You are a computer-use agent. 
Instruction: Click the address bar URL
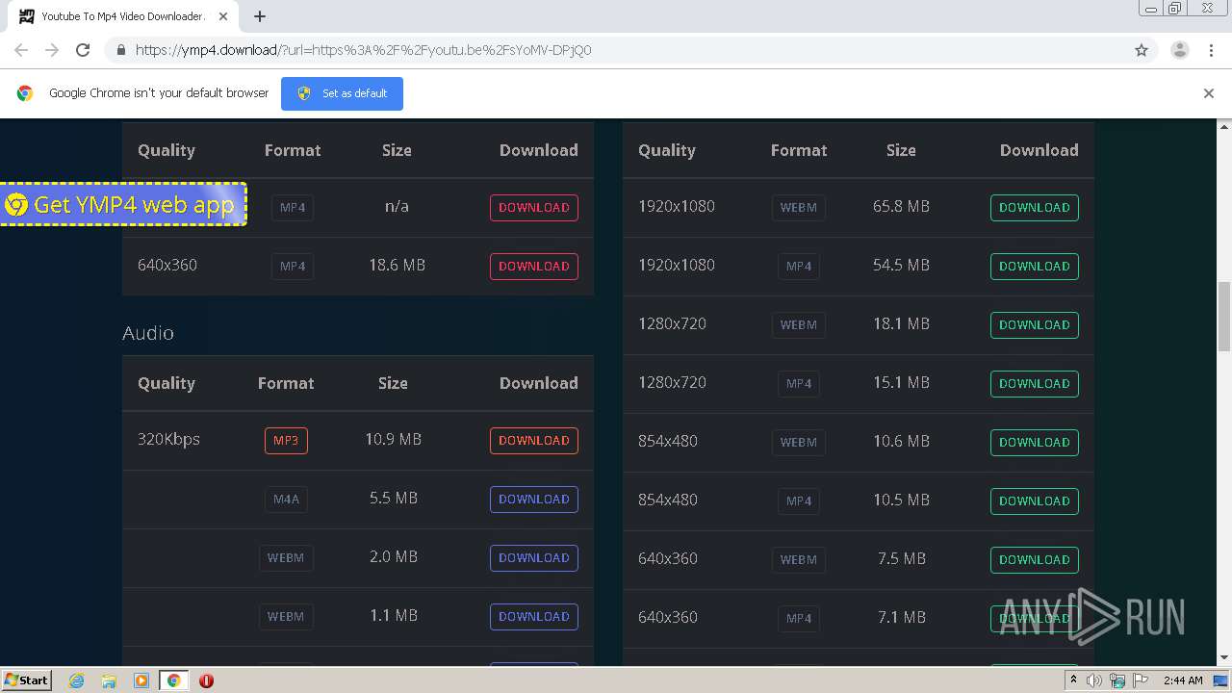(x=363, y=50)
